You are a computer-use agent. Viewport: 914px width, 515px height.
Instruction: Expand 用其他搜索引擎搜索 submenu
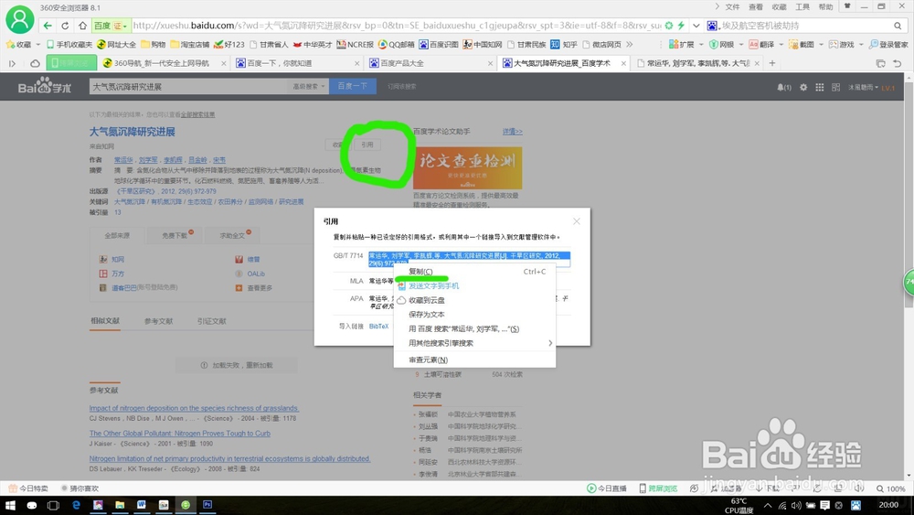tap(474, 343)
